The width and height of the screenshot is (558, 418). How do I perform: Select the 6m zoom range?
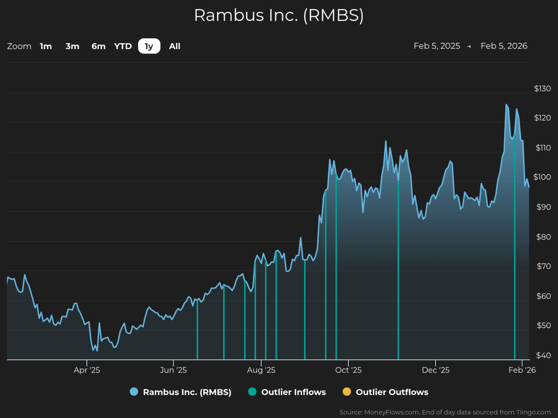coord(99,46)
